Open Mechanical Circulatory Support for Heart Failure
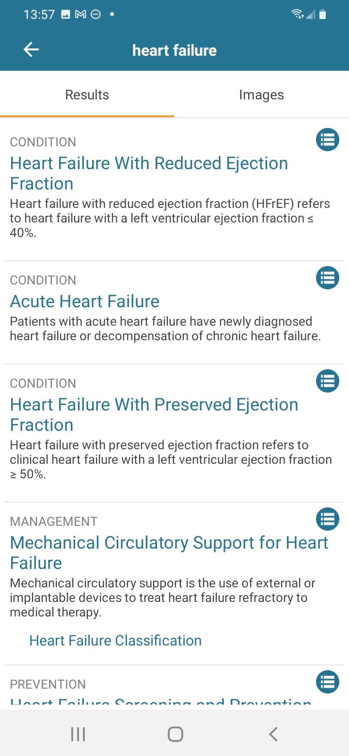The height and width of the screenshot is (756, 349). coord(169,553)
